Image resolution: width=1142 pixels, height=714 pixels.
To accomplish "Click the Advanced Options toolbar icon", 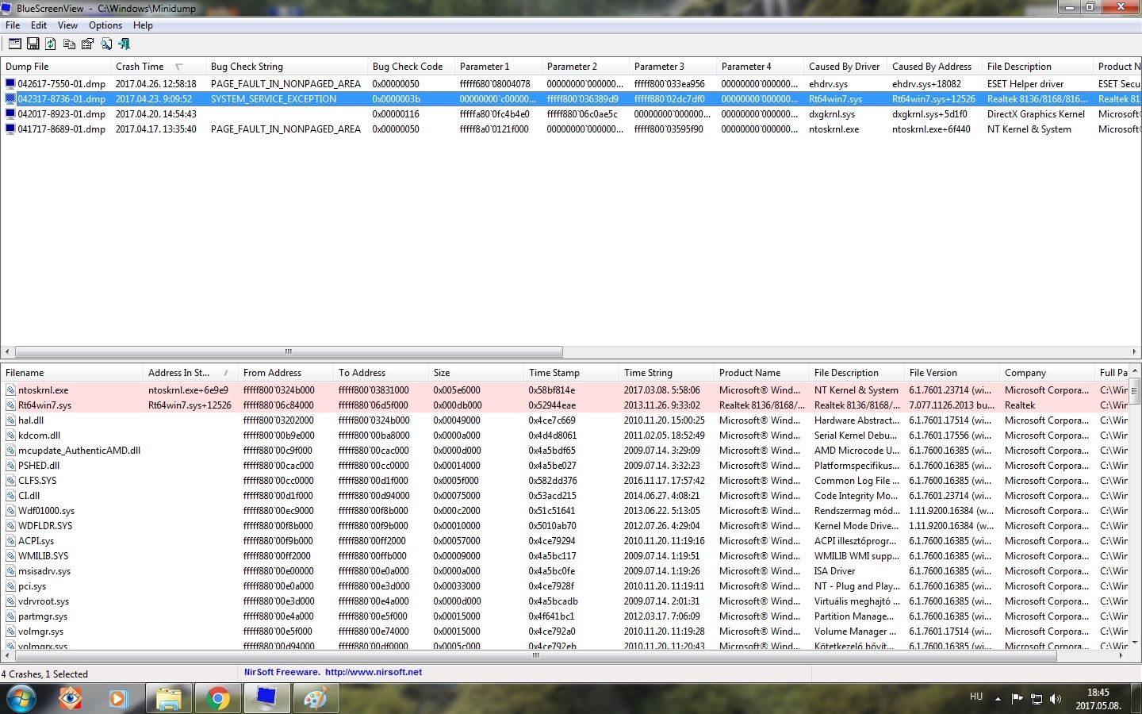I will click(15, 44).
